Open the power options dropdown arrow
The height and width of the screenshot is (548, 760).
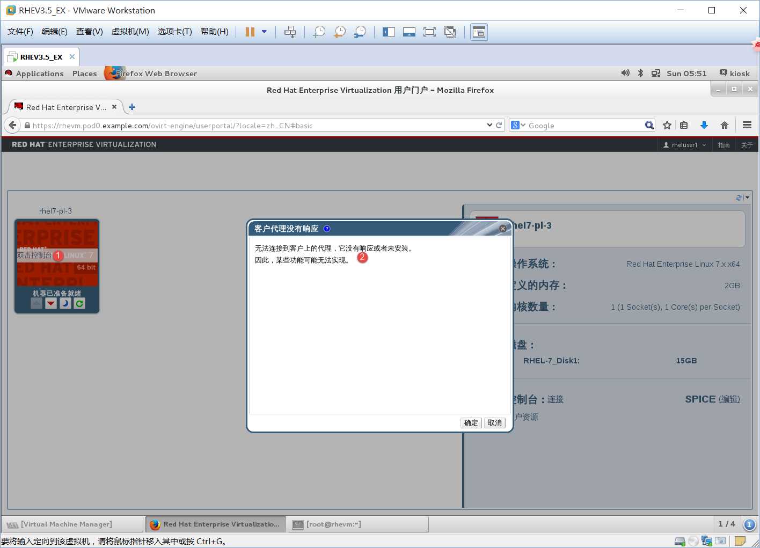[x=264, y=32]
